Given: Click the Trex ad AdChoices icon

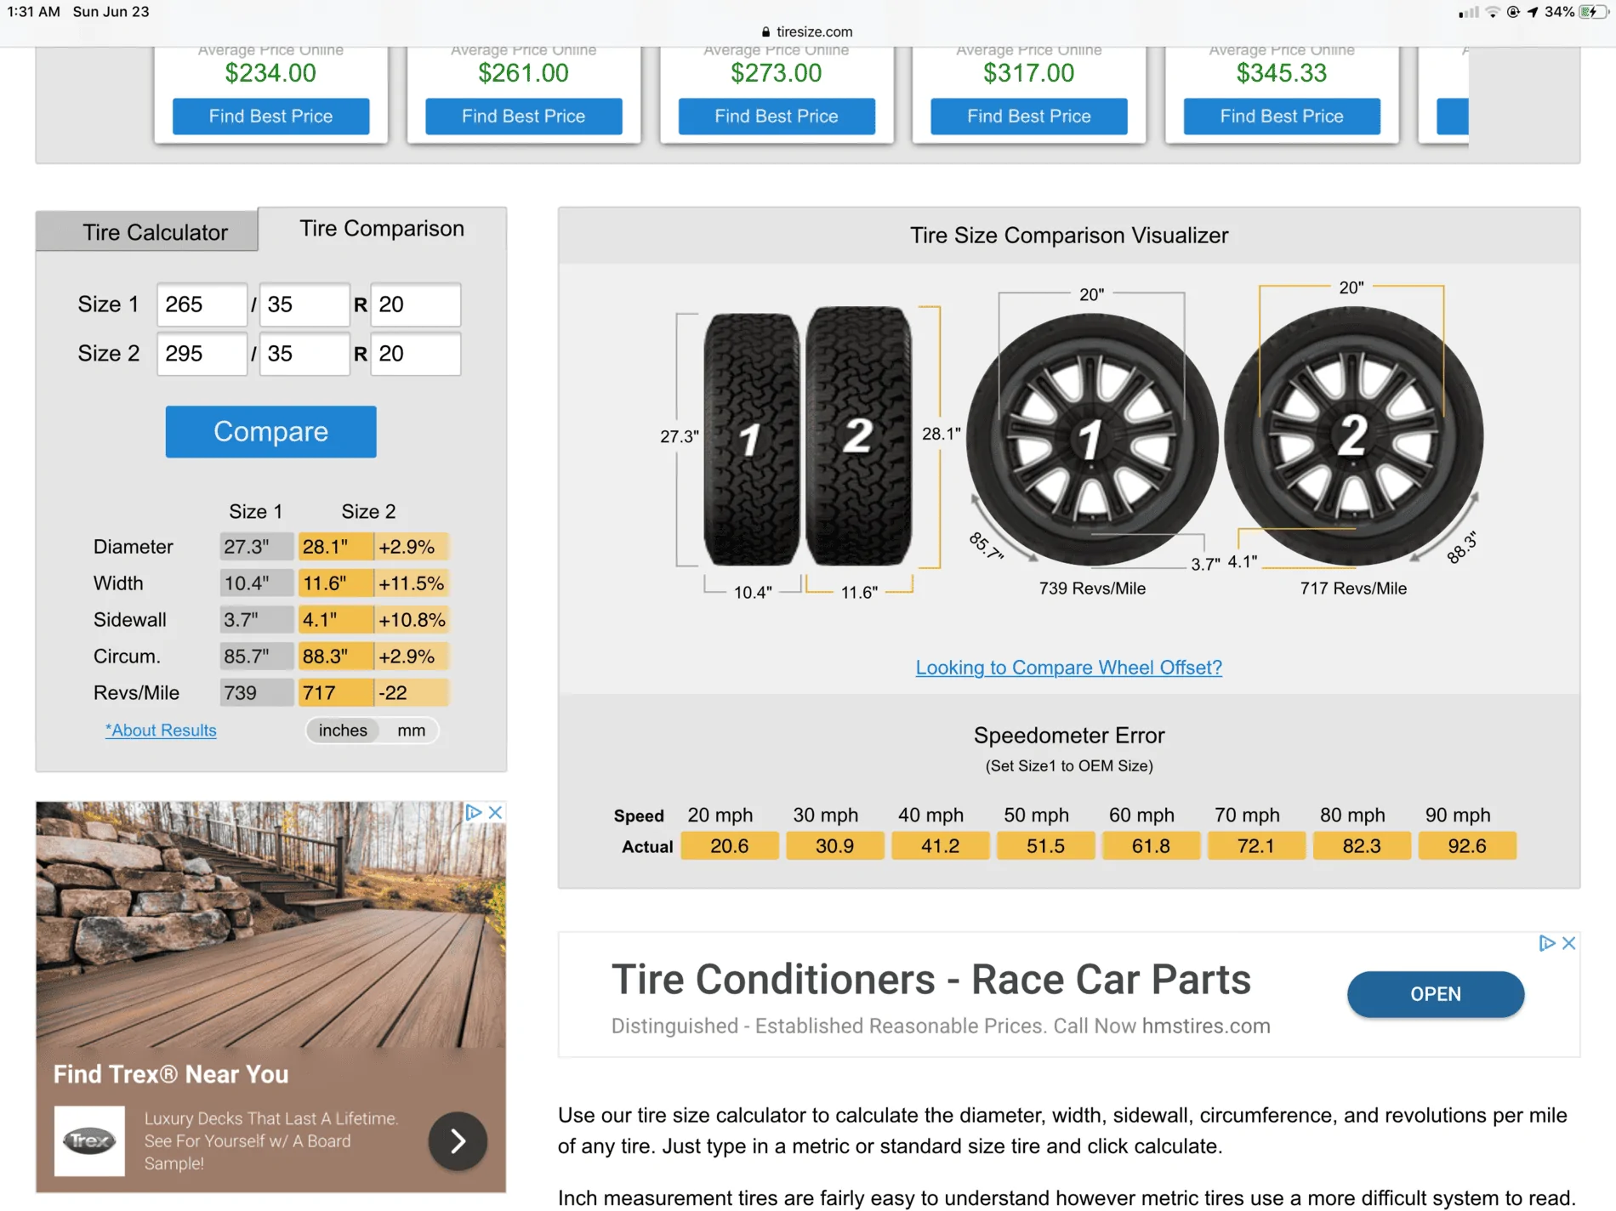Looking at the screenshot, I should coord(473,812).
